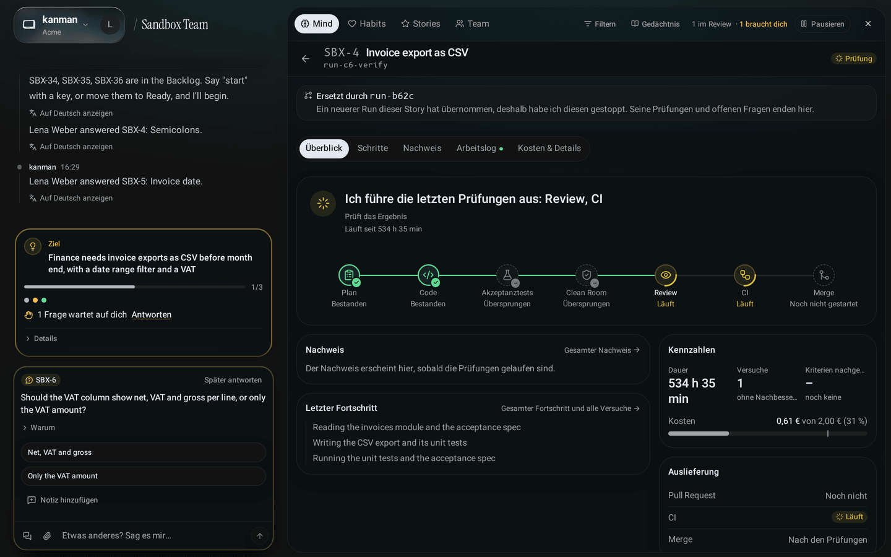The height and width of the screenshot is (557, 891).
Task: Open Gesamter Nachweis link
Action: pos(602,350)
